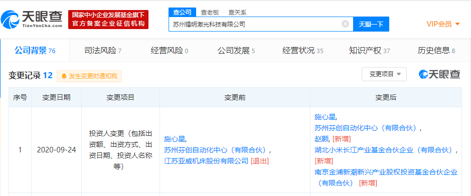Open the 公司发展 tab

point(236,51)
